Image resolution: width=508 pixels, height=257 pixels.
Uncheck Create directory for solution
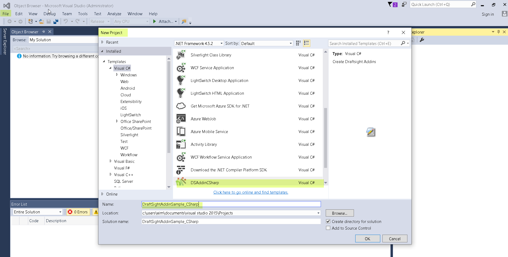tap(328, 221)
